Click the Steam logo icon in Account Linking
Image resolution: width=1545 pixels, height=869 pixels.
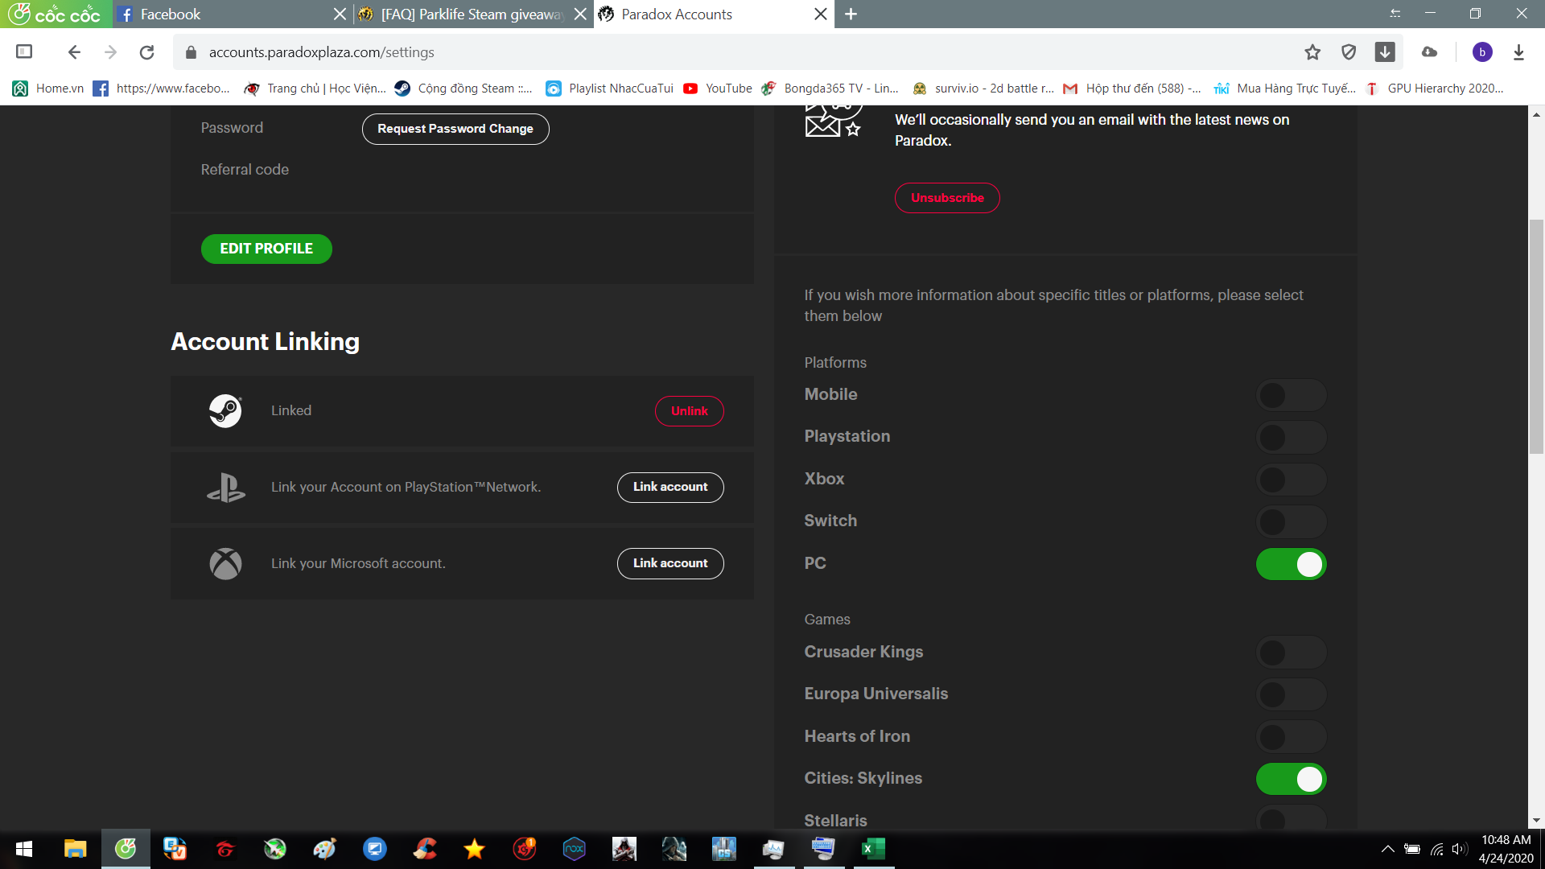[x=225, y=411]
